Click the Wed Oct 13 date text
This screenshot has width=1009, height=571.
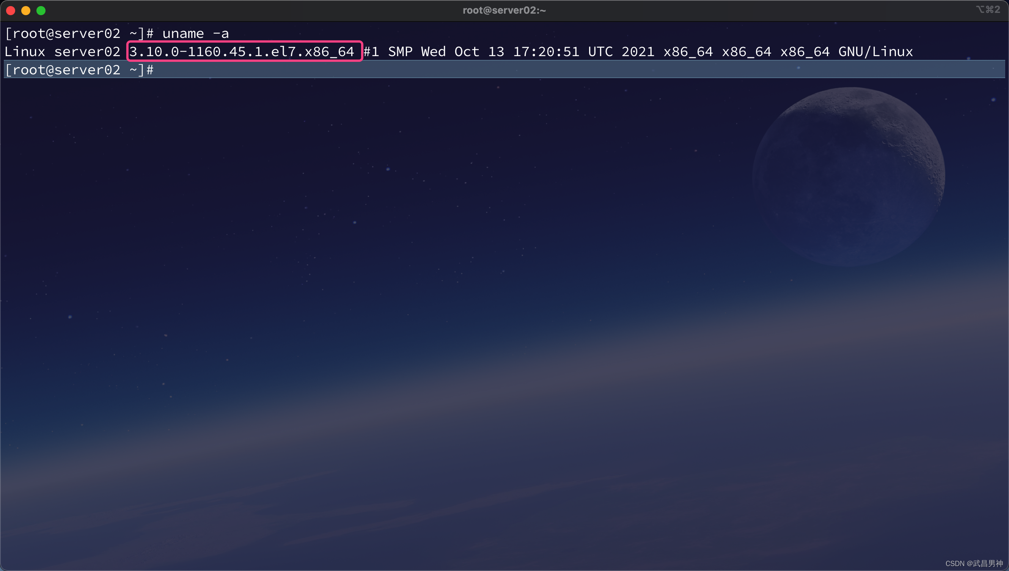tap(462, 52)
